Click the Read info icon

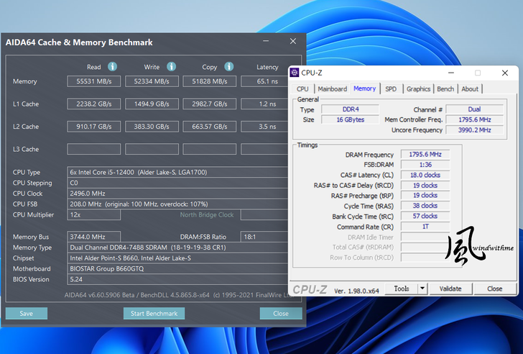point(112,67)
